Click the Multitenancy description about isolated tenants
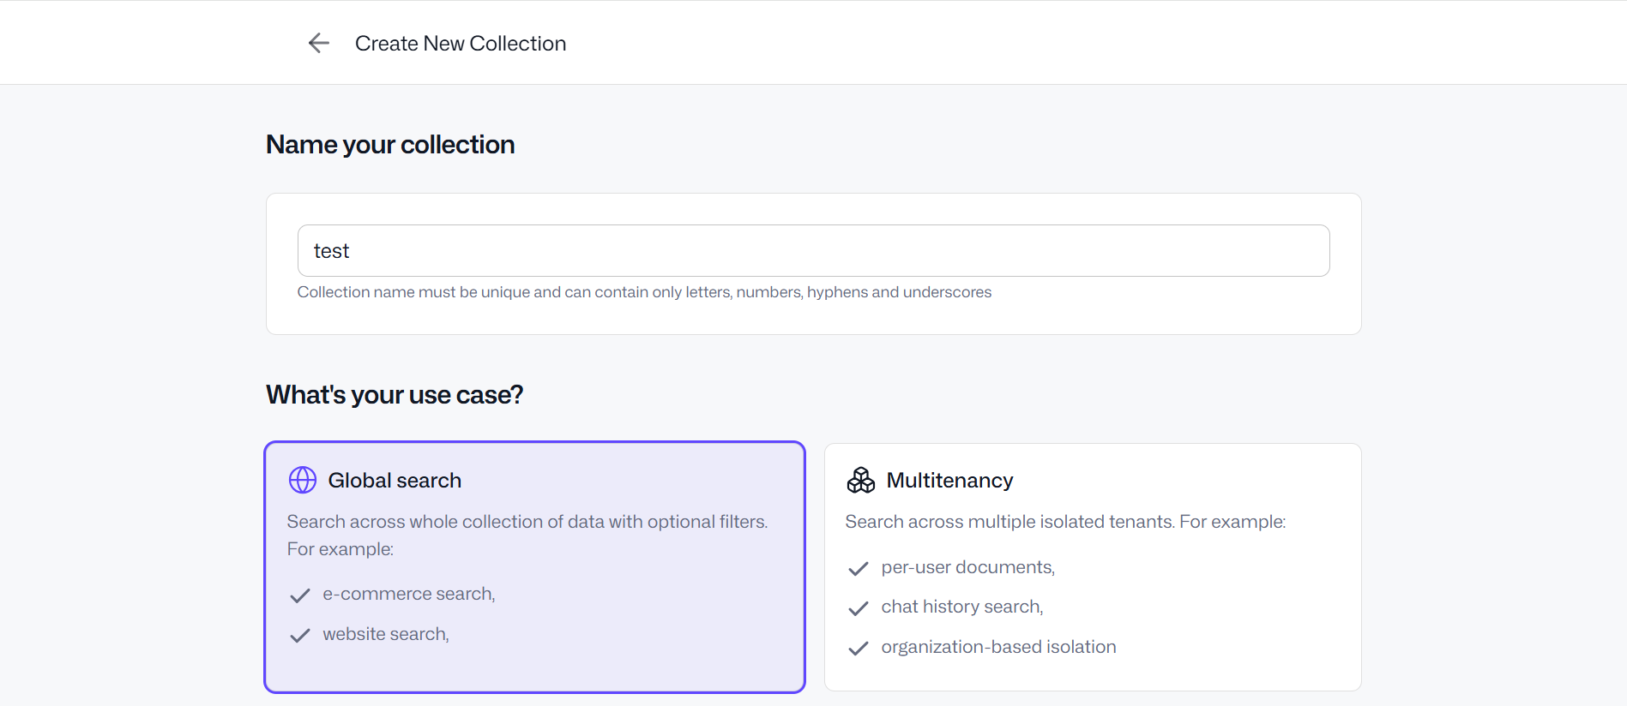 click(x=1065, y=522)
